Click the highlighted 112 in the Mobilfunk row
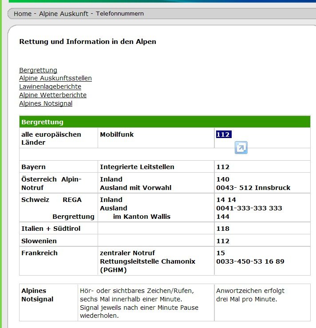Viewport: 316px width, 328px height. (x=224, y=134)
